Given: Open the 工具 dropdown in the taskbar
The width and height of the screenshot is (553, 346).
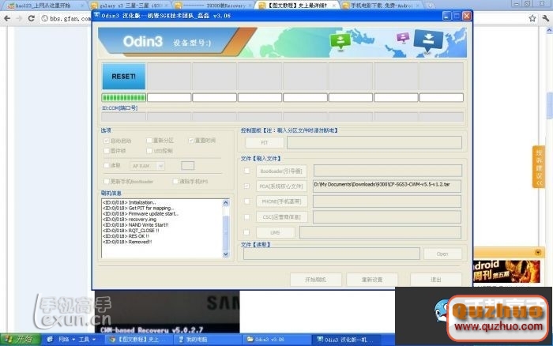Looking at the screenshot, I should [87, 340].
